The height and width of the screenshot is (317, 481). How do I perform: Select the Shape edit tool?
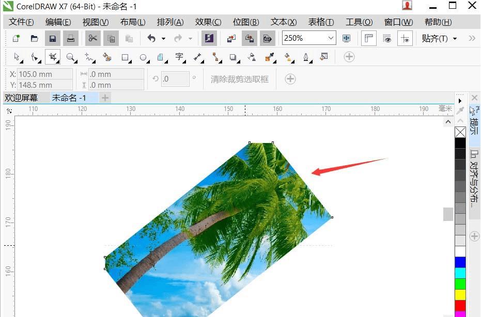click(35, 57)
